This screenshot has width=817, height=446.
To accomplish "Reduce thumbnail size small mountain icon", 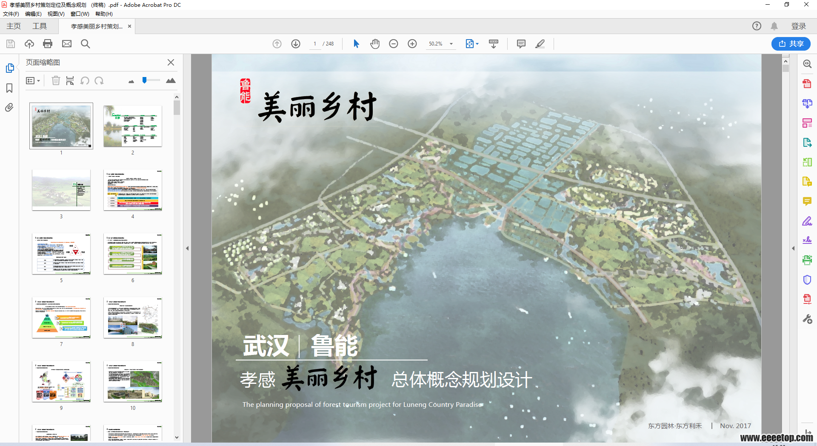I will pyautogui.click(x=131, y=81).
